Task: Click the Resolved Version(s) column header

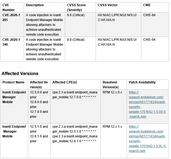Action: point(110,85)
